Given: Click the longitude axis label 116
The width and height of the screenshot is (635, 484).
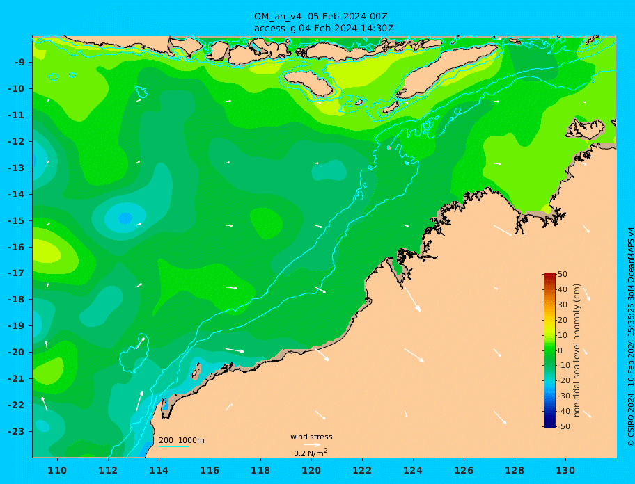Looking at the screenshot, I should [210, 470].
